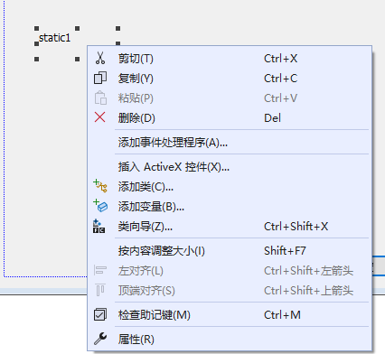This screenshot has height=354, width=385.
Task: Click the scissors Cut icon
Action: pyautogui.click(x=100, y=58)
